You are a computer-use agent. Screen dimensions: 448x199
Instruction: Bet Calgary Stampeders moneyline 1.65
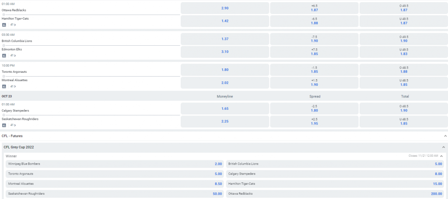point(225,108)
